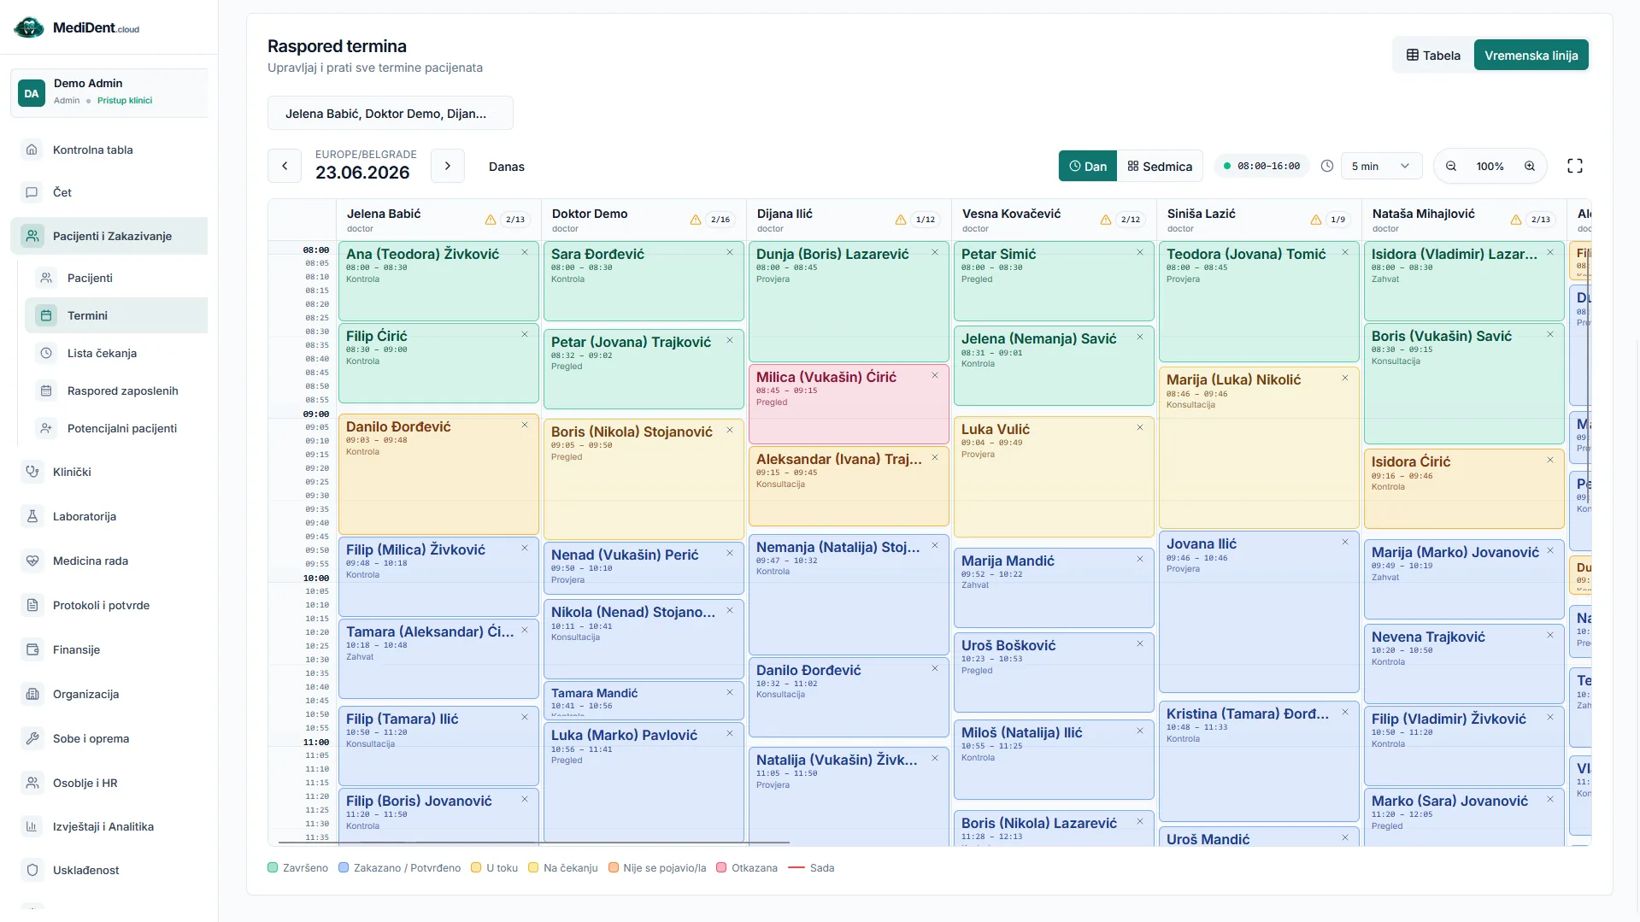Switch to Sedmica week view
1640x922 pixels.
1160,166
